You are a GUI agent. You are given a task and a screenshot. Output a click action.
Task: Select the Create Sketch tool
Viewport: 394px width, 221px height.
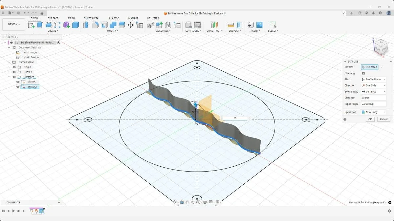pos(32,24)
